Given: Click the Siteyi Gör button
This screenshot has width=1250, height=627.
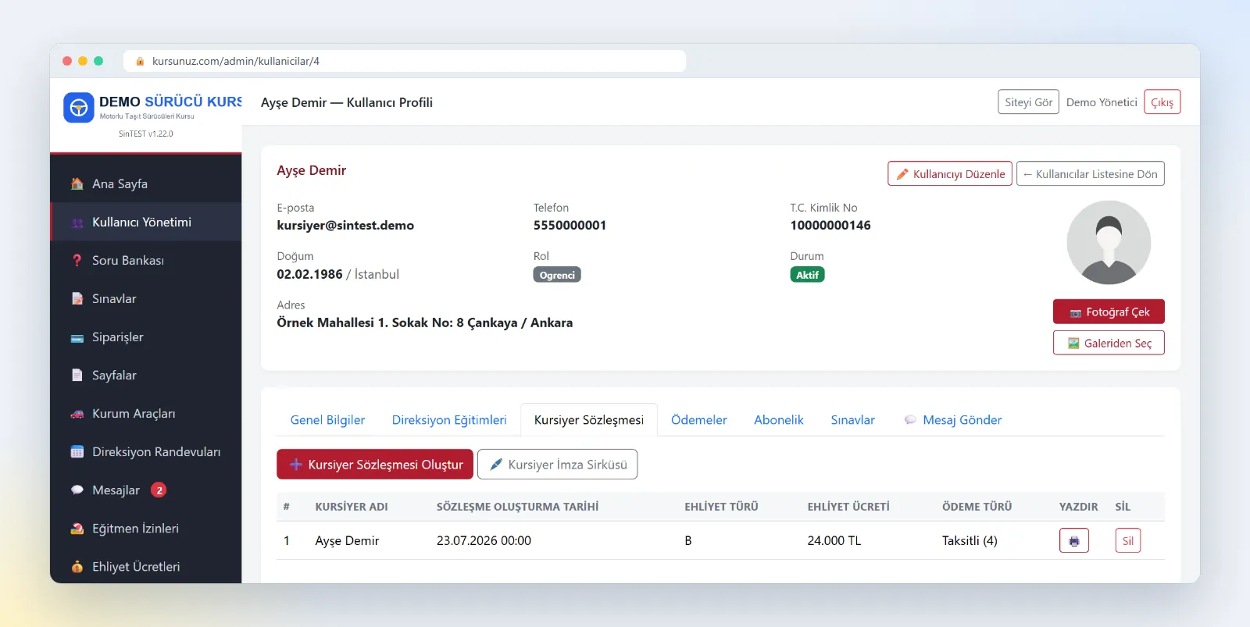Looking at the screenshot, I should click(1028, 102).
